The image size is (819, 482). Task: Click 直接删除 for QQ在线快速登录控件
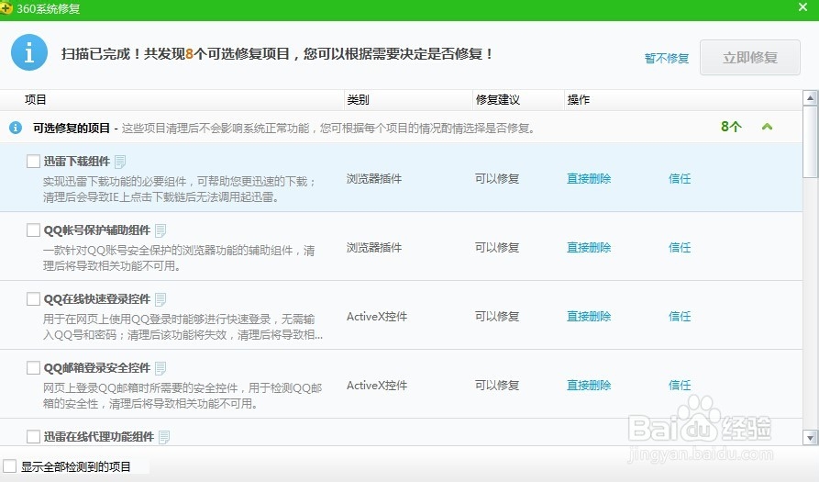click(x=589, y=316)
